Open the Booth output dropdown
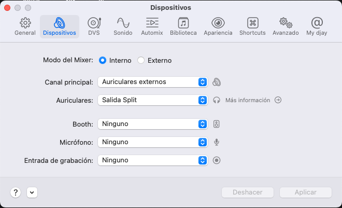 click(x=152, y=124)
